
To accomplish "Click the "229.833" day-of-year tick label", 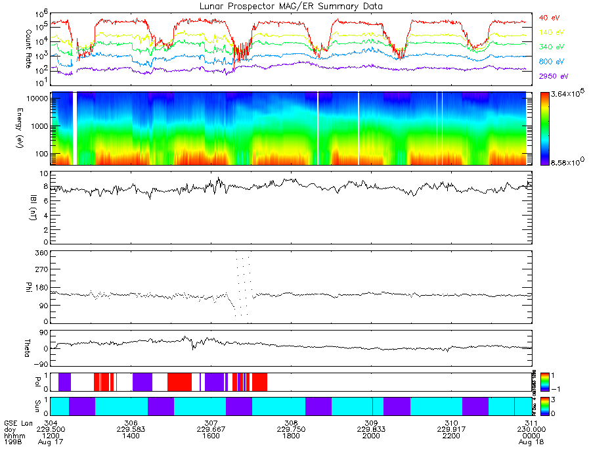I will coord(371,430).
